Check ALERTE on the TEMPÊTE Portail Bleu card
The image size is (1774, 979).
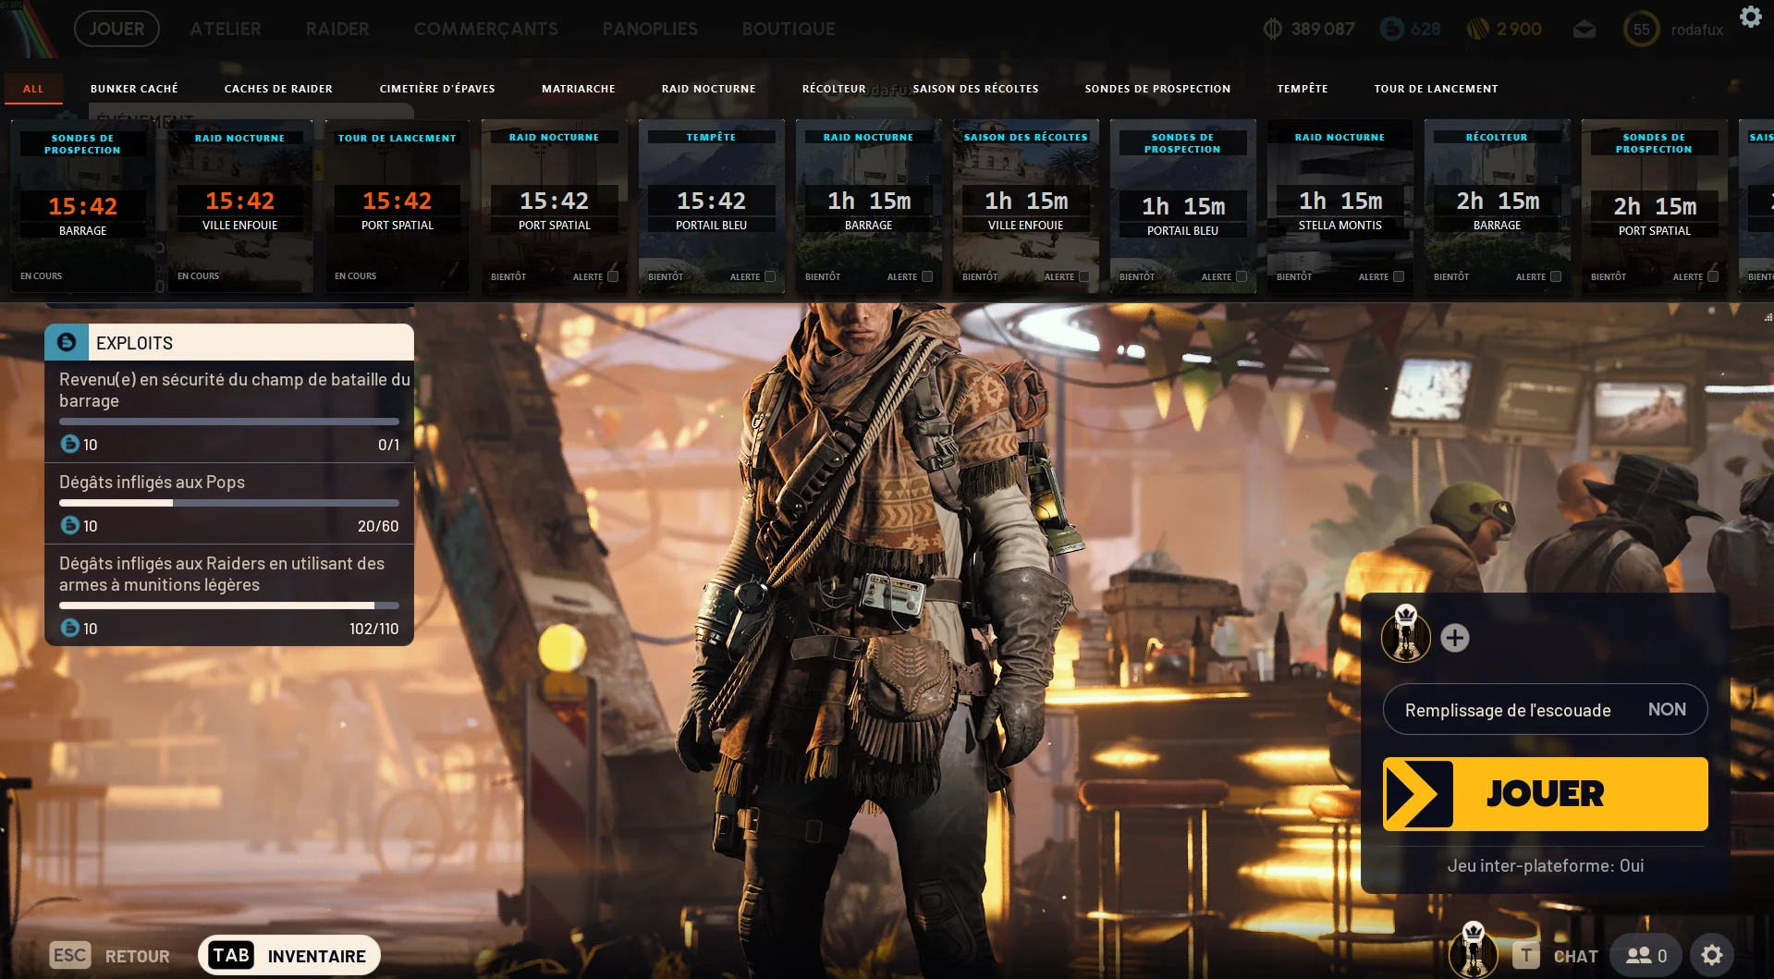[768, 276]
